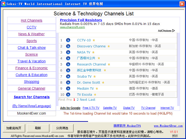
Task: Click the By Name/Area/Language link
Action: pos(32,106)
